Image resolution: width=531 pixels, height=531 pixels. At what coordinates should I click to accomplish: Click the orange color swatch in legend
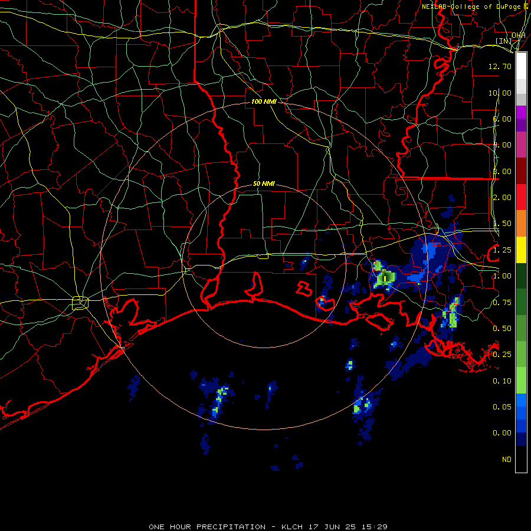(x=521, y=224)
